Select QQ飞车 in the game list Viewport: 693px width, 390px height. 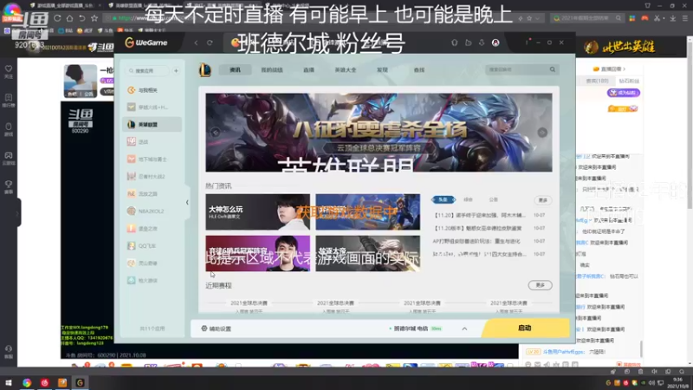pyautogui.click(x=152, y=246)
